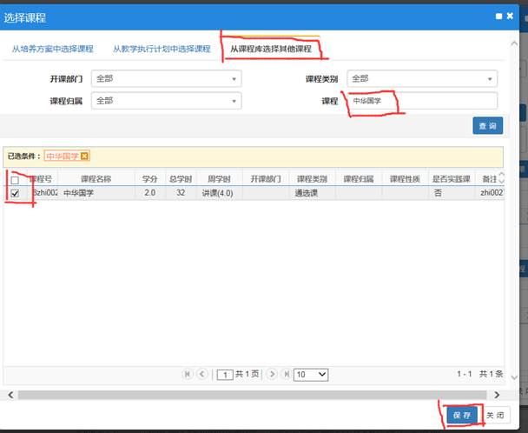Open the 课程归属 dropdown

(166, 101)
